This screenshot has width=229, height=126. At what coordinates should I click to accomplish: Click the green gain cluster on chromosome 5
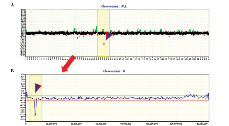pos(75,30)
